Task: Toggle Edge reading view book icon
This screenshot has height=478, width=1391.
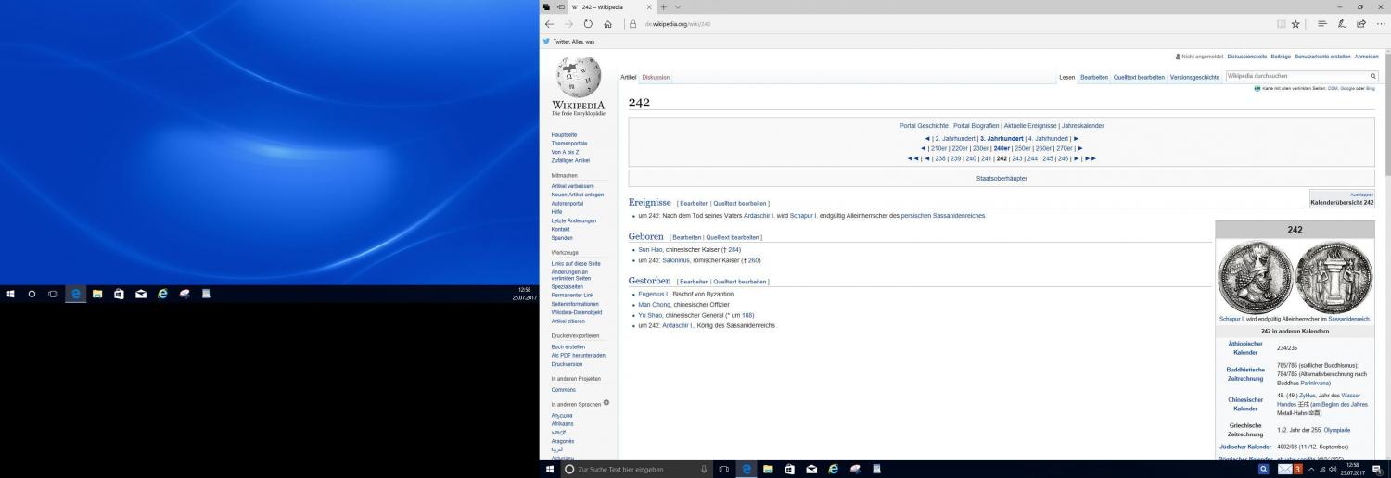Action: coord(1282,24)
